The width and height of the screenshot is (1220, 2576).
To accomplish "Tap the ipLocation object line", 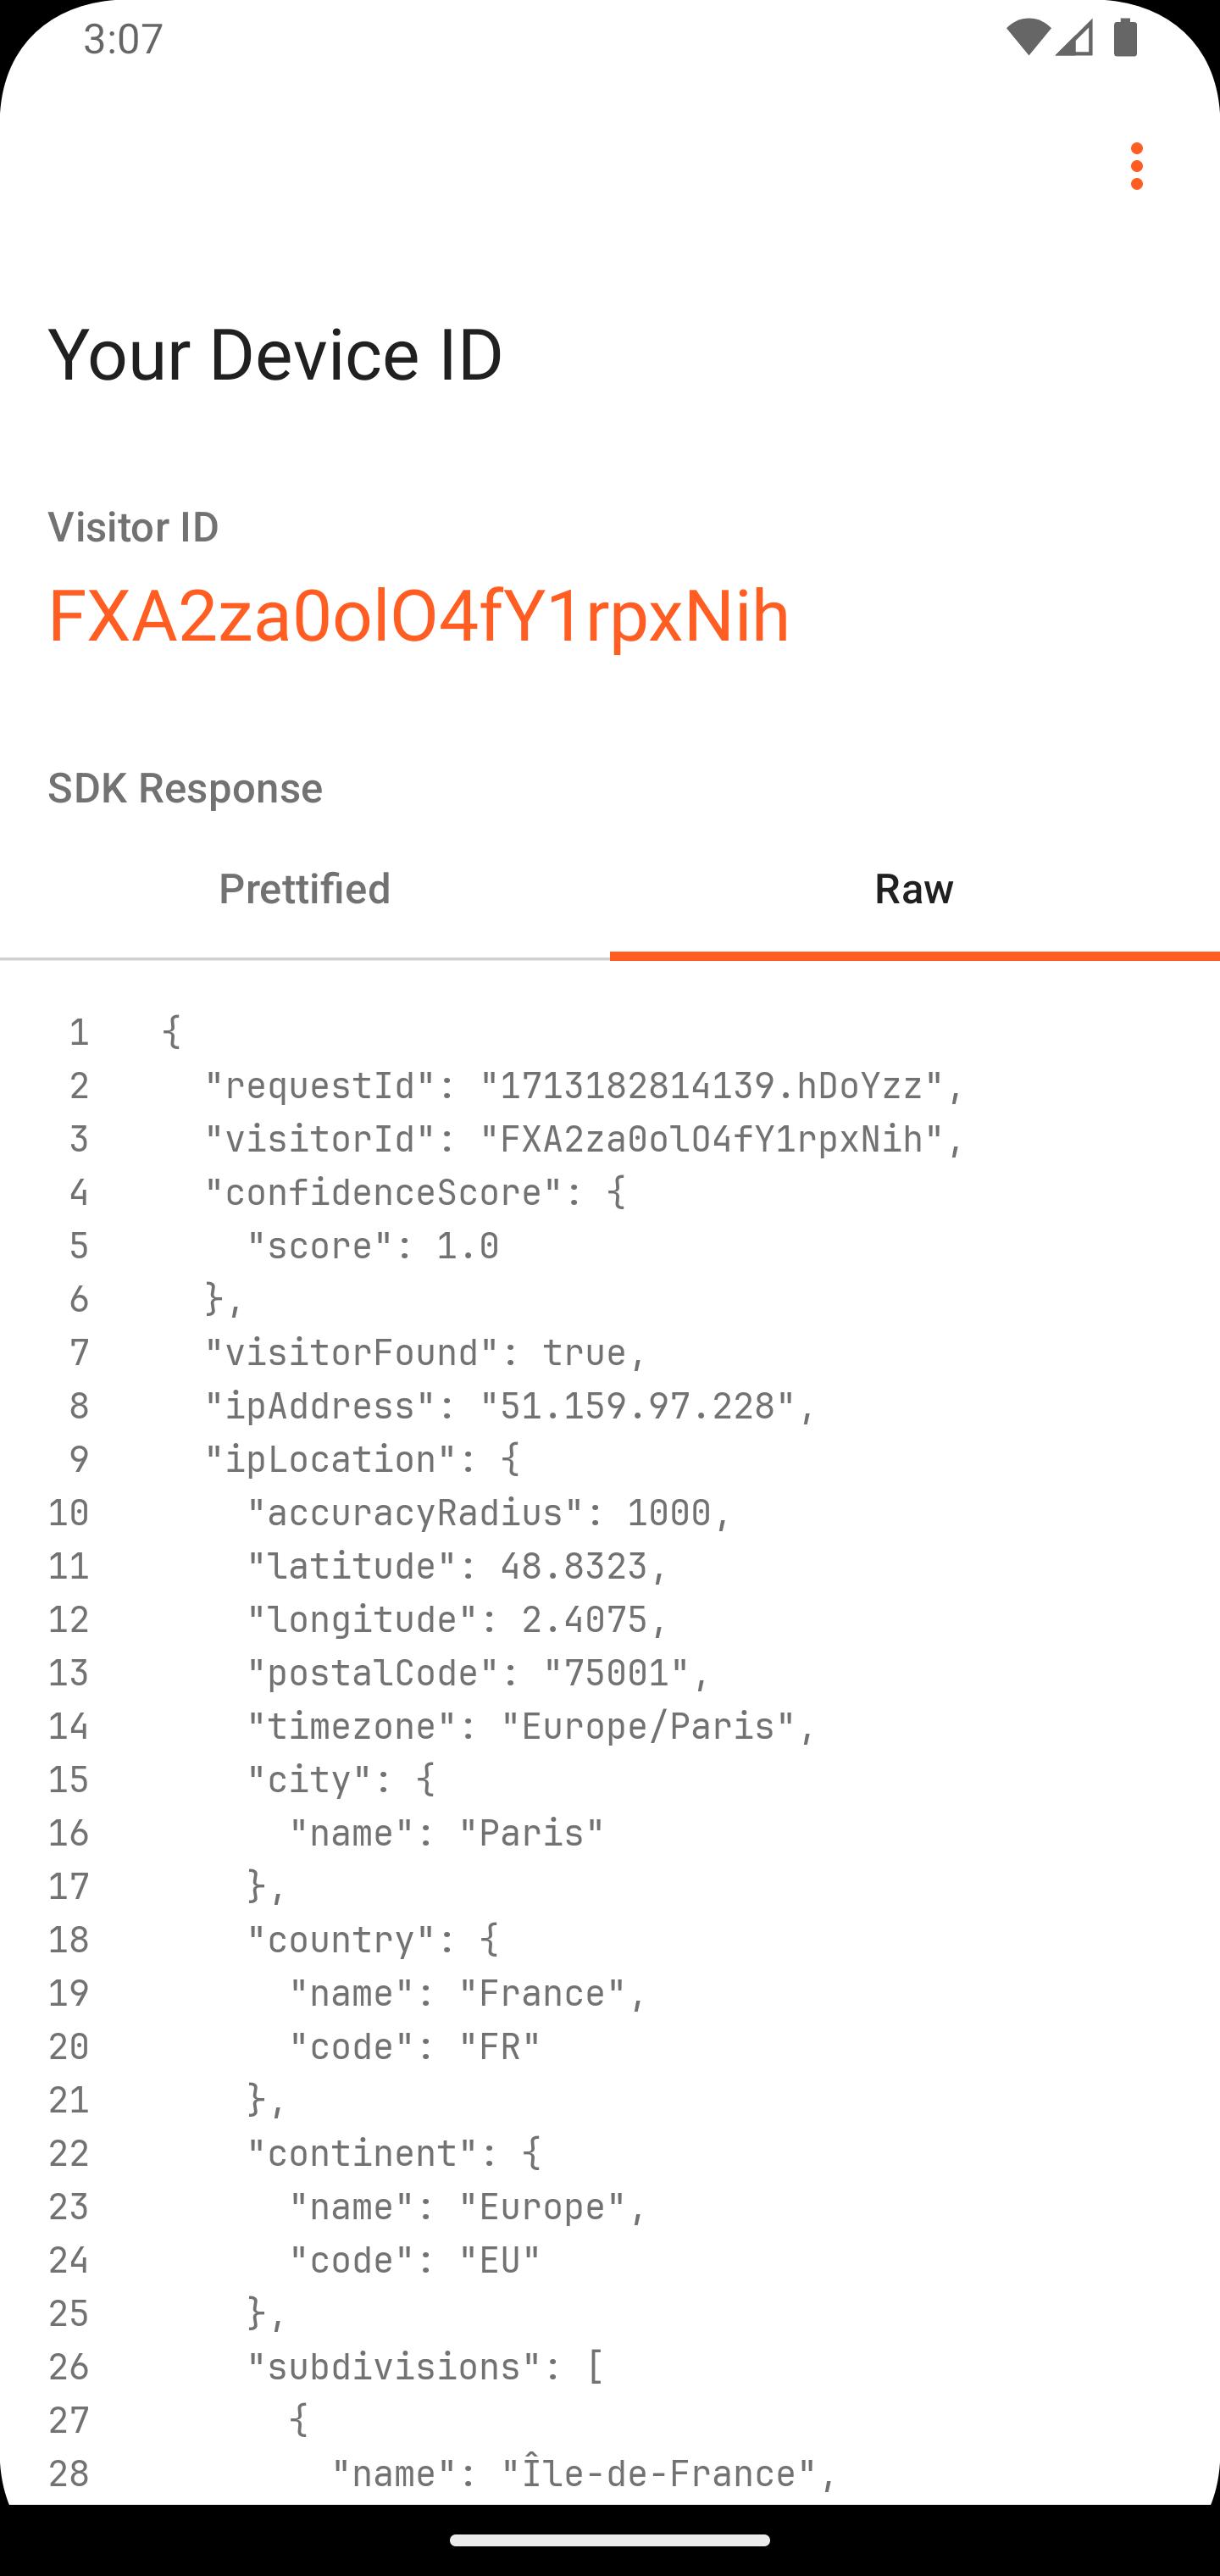I will click(x=363, y=1459).
